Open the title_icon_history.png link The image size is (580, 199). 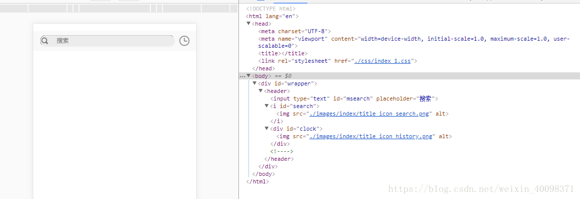(x=371, y=136)
